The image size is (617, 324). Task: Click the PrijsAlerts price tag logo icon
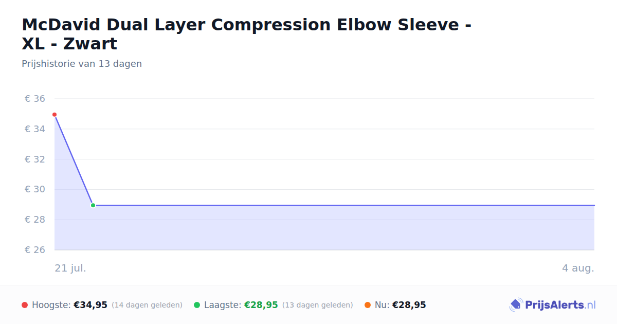(x=516, y=305)
